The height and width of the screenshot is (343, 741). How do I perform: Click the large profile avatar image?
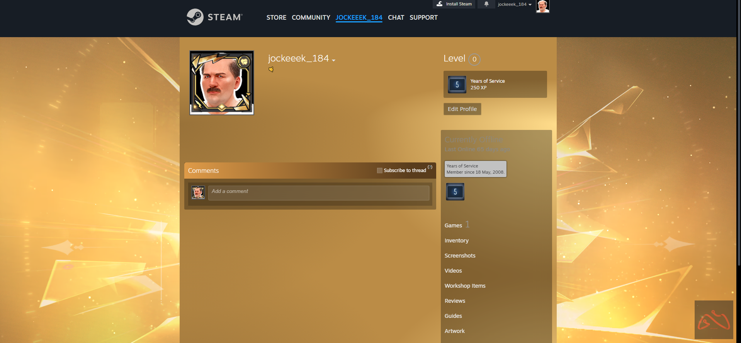coord(222,83)
